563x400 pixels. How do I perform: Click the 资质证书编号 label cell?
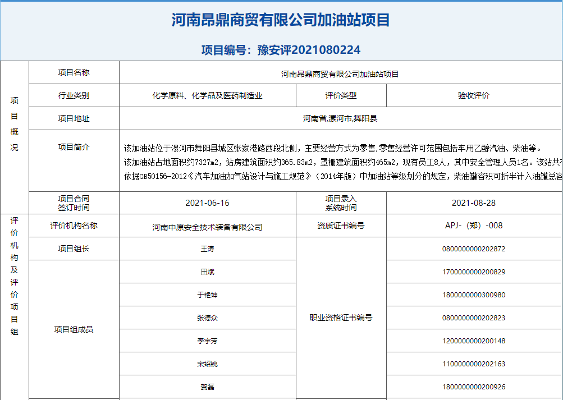coord(341,226)
